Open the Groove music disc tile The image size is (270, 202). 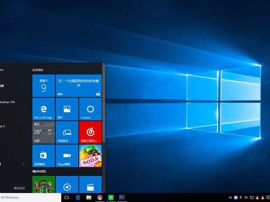67,184
